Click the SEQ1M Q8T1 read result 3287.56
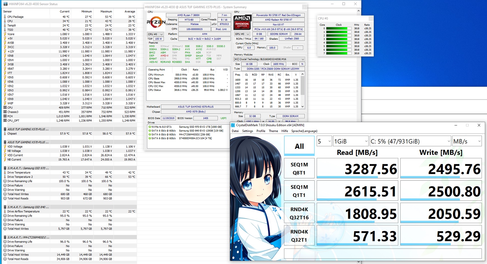487x264 pixels. tap(357, 168)
